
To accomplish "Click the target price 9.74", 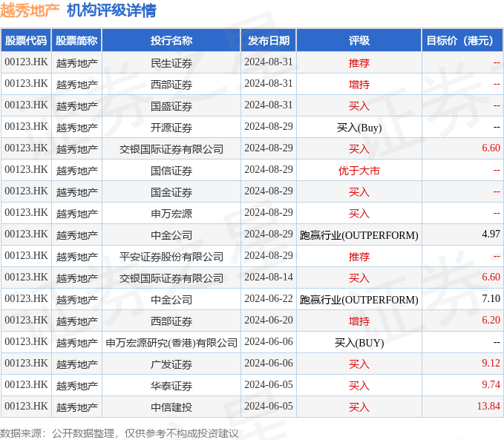I will pyautogui.click(x=491, y=385).
